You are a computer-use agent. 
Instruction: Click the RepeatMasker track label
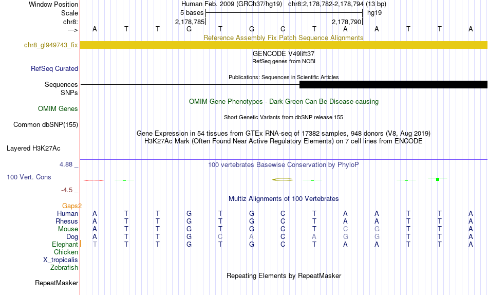click(x=57, y=283)
